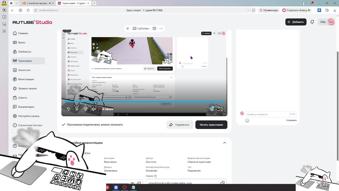Reload the current page
The width and height of the screenshot is (339, 191).
click(x=28, y=10)
